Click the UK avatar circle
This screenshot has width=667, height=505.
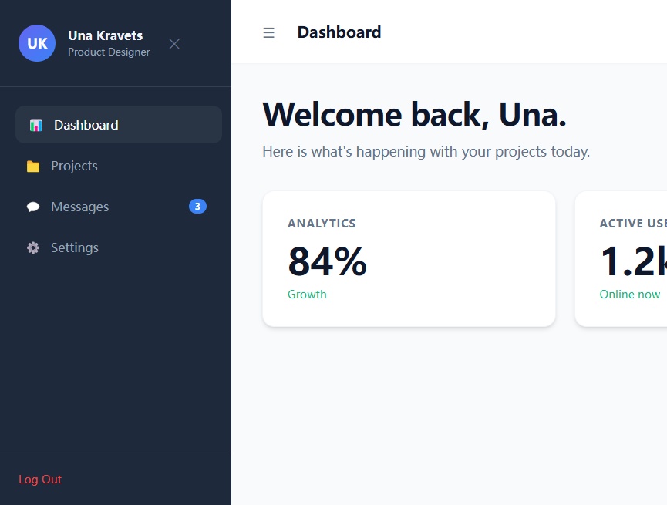pyautogui.click(x=37, y=43)
